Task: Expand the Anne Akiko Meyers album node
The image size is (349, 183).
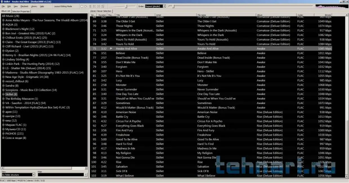Action: click(3, 20)
